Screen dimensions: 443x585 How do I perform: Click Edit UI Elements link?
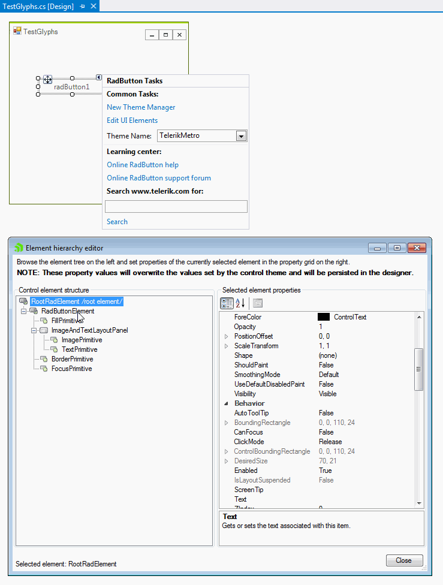tap(132, 120)
